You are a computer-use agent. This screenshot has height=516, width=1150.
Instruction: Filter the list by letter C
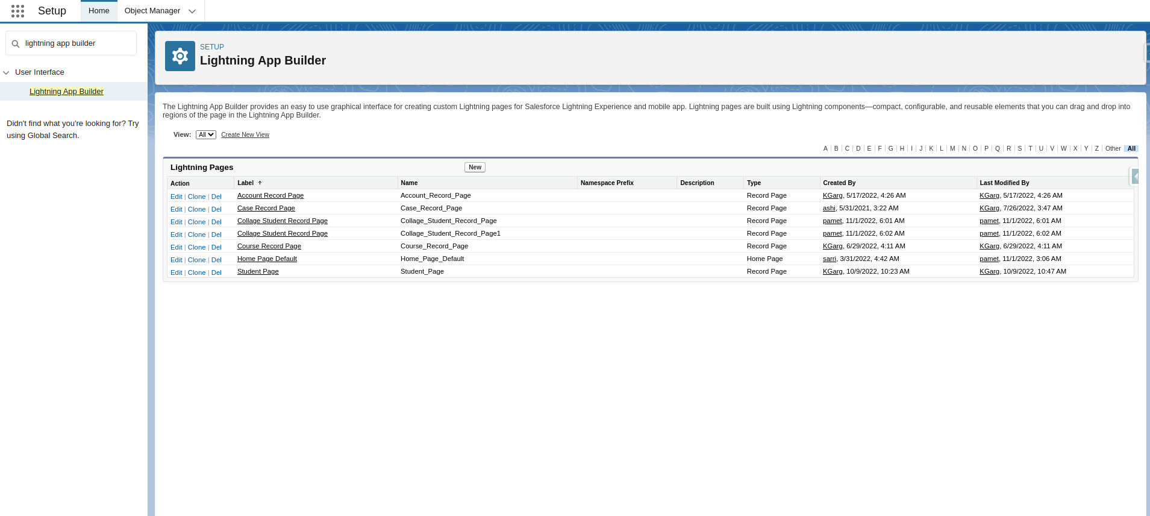pyautogui.click(x=847, y=148)
